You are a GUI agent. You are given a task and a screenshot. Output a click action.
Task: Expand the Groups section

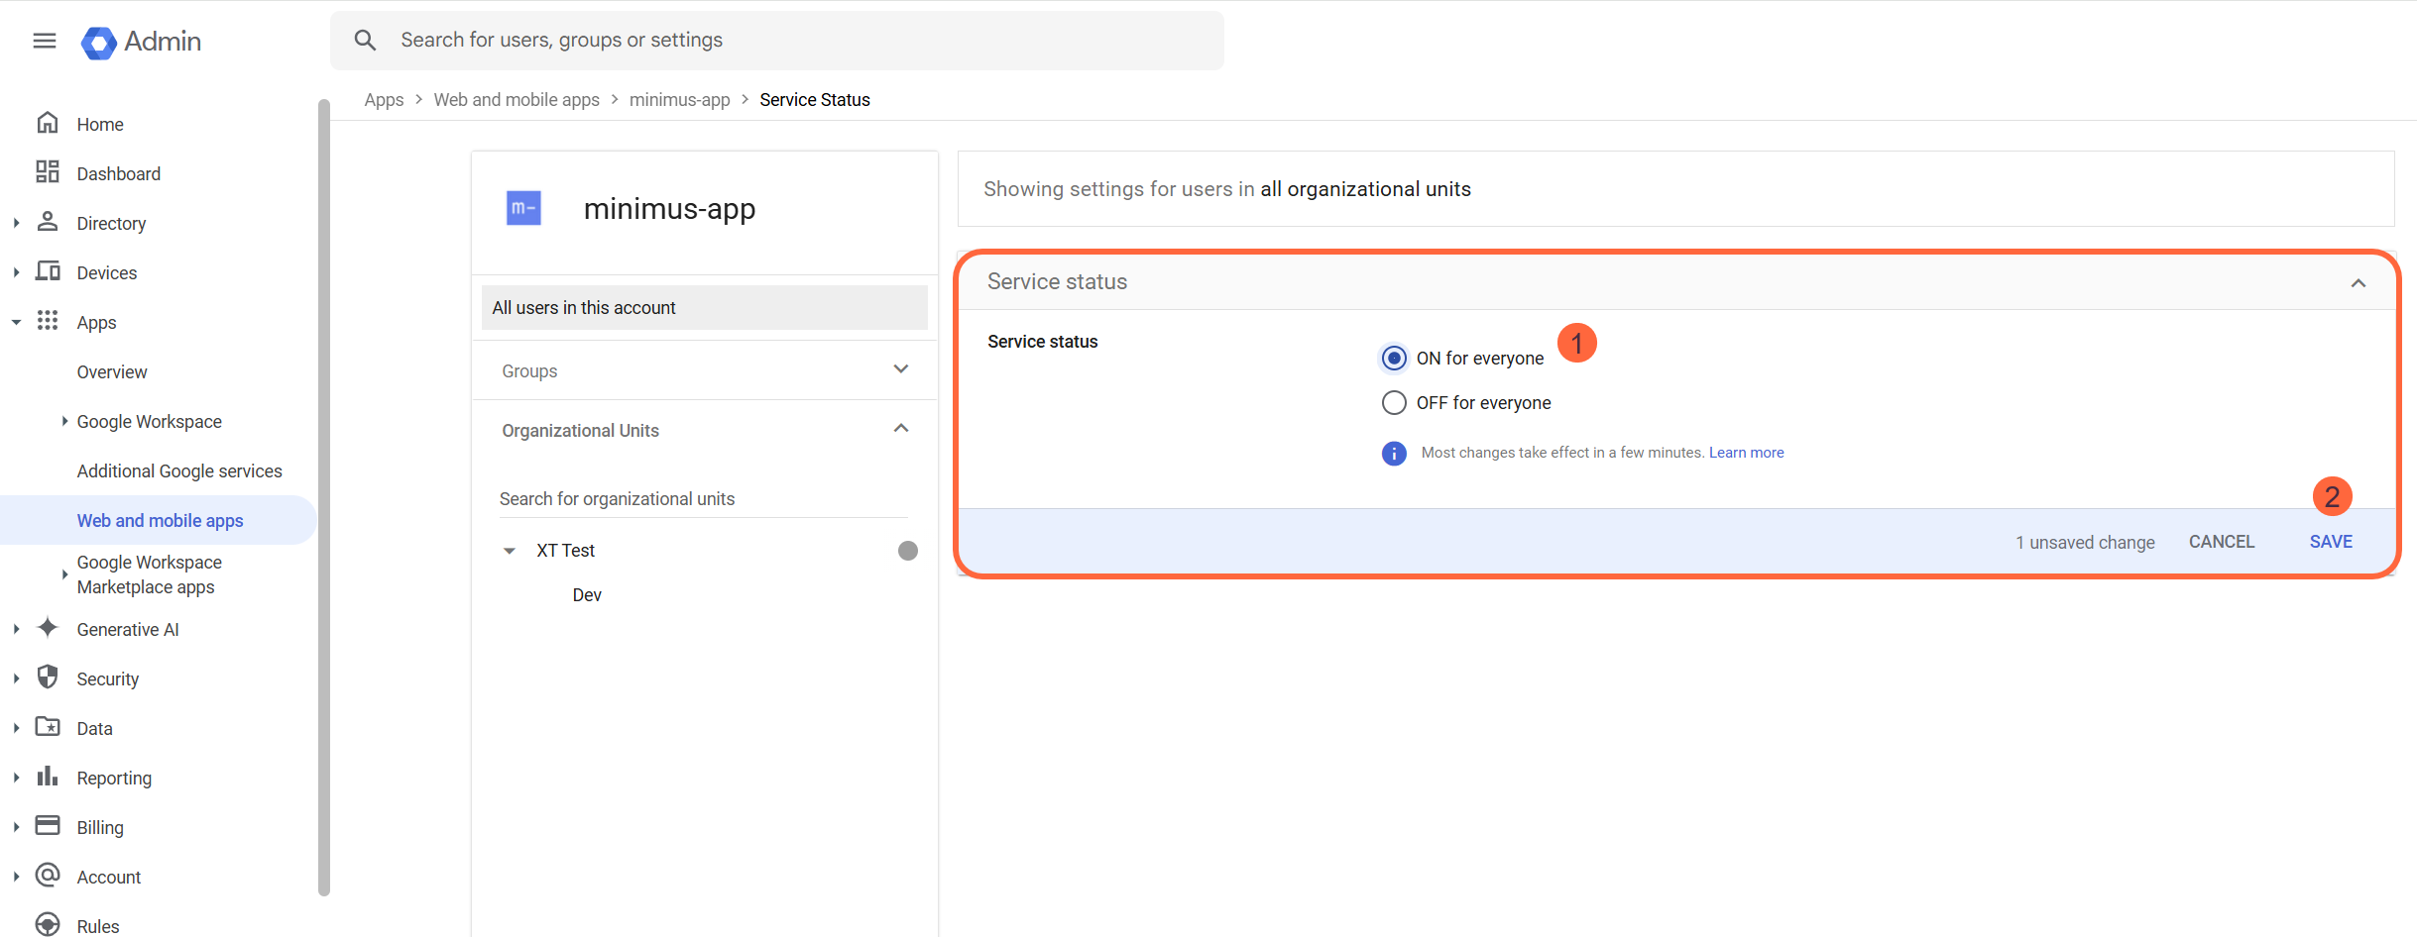click(x=901, y=368)
